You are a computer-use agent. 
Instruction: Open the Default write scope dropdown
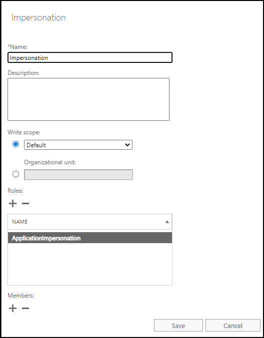pyautogui.click(x=78, y=145)
